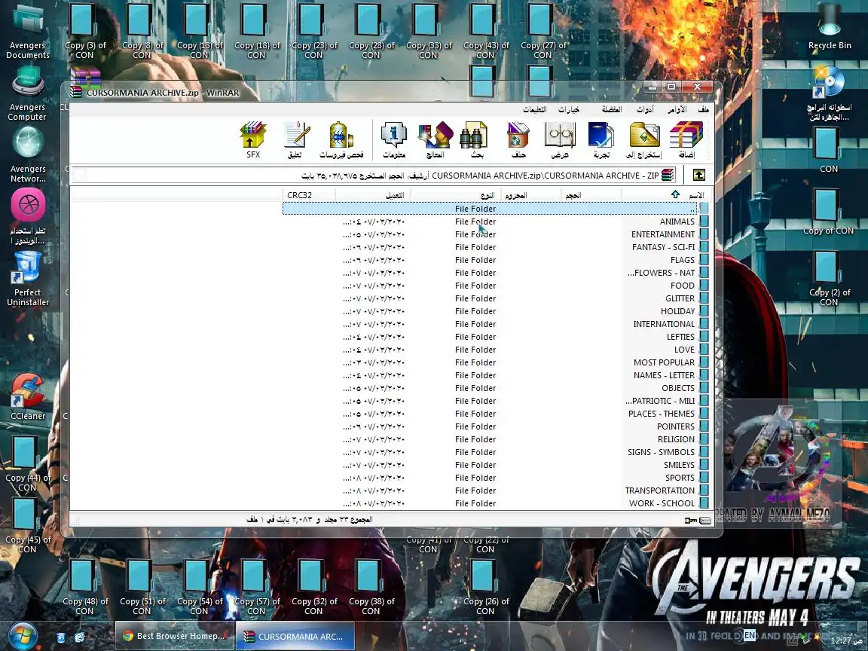Screen dimensions: 868x651
Task: Select Copy (2) of CON desktop folder
Action: pyautogui.click(x=829, y=279)
